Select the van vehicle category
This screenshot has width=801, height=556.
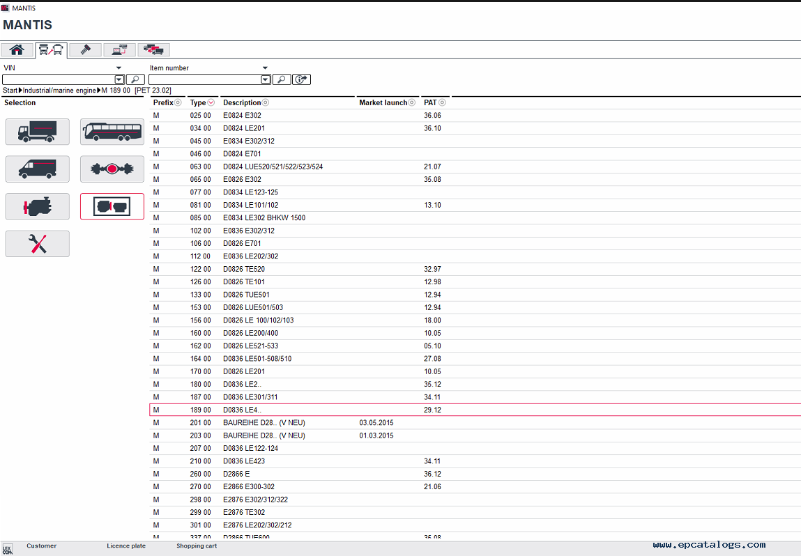click(38, 169)
